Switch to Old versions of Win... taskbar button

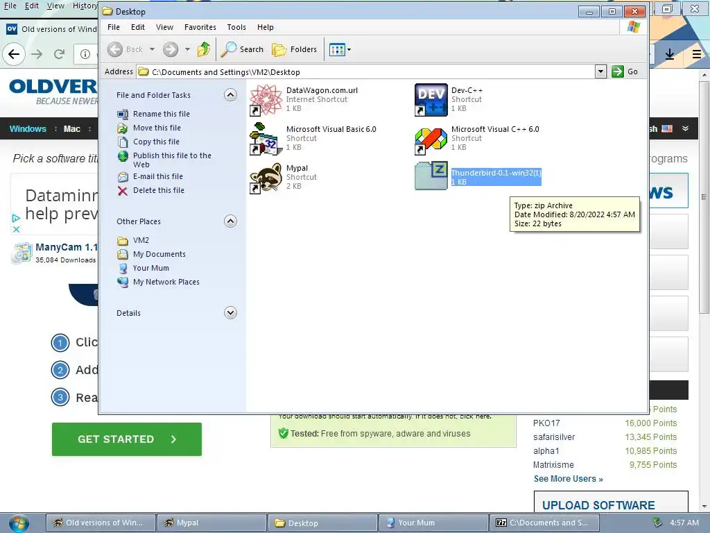[101, 523]
